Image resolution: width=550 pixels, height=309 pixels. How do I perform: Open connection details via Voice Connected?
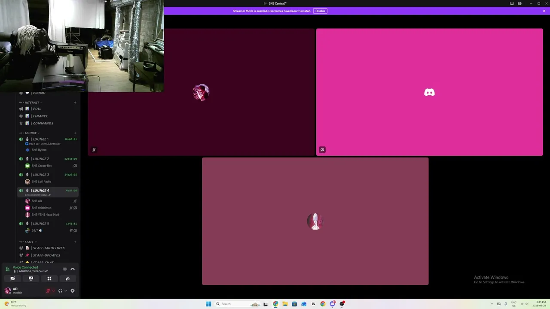coord(25,267)
